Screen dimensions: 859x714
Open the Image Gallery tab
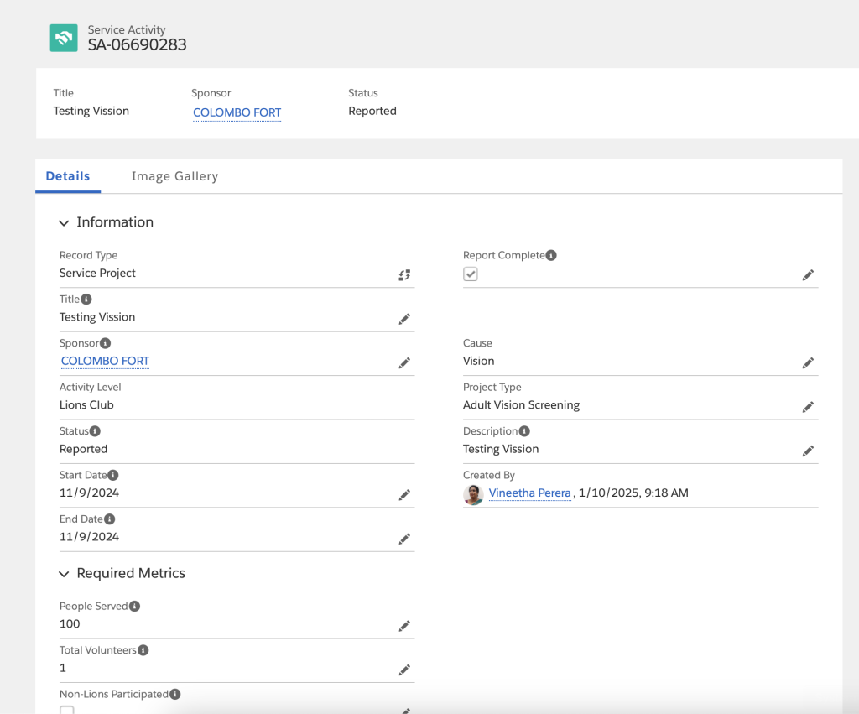[174, 176]
